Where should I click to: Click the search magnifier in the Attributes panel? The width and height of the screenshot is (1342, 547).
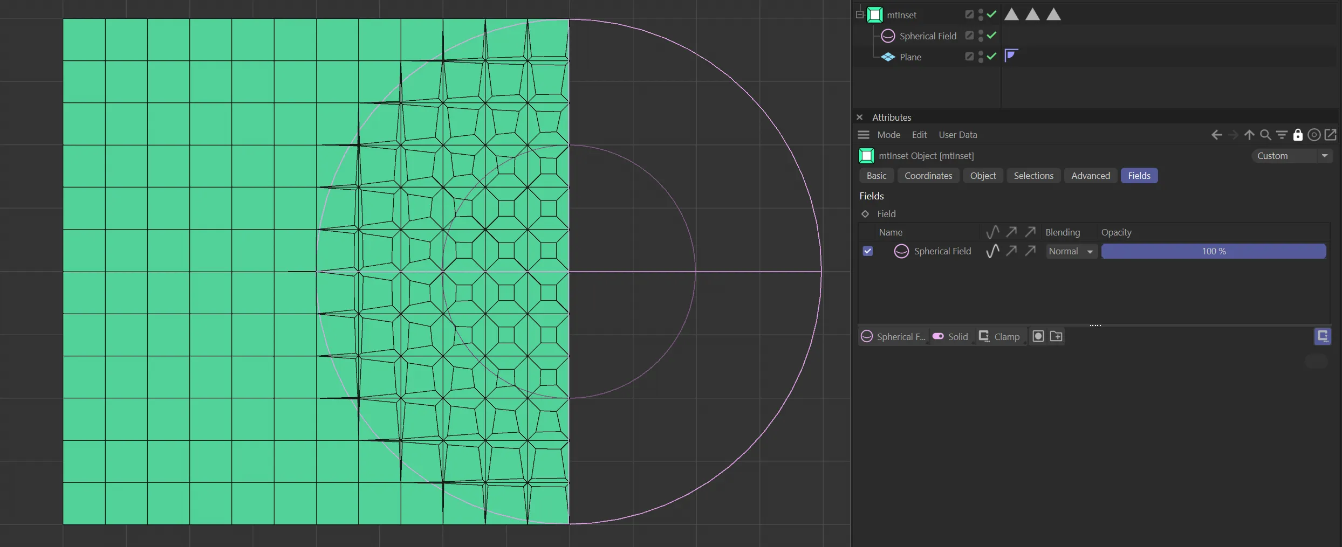point(1265,135)
